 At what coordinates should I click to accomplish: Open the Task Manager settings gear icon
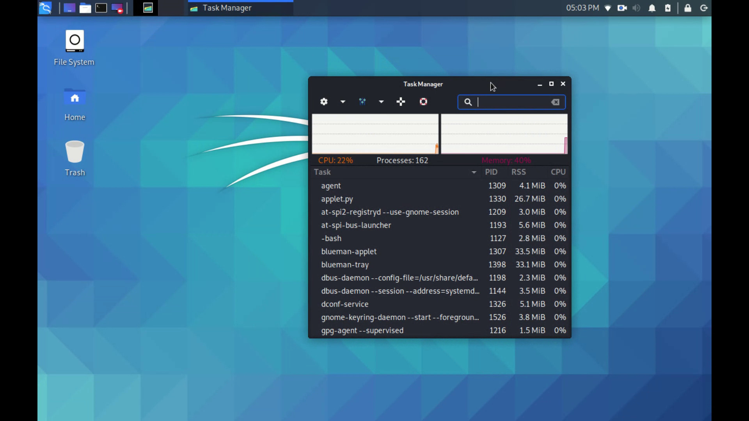click(323, 102)
